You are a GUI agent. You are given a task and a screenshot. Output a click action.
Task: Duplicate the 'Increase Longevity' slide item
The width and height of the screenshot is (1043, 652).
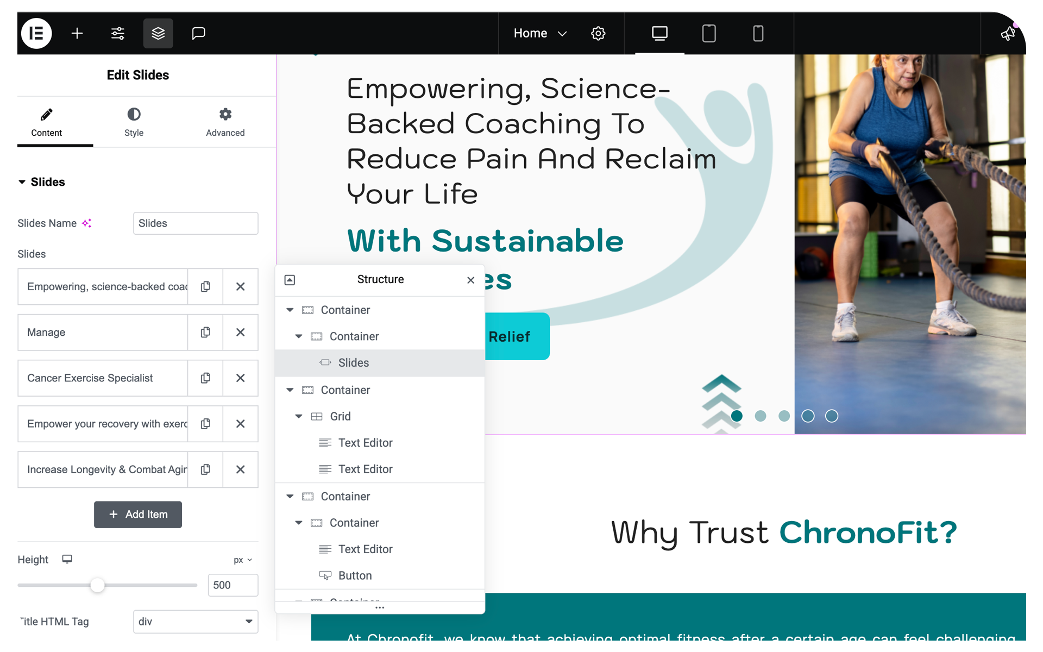tap(205, 469)
